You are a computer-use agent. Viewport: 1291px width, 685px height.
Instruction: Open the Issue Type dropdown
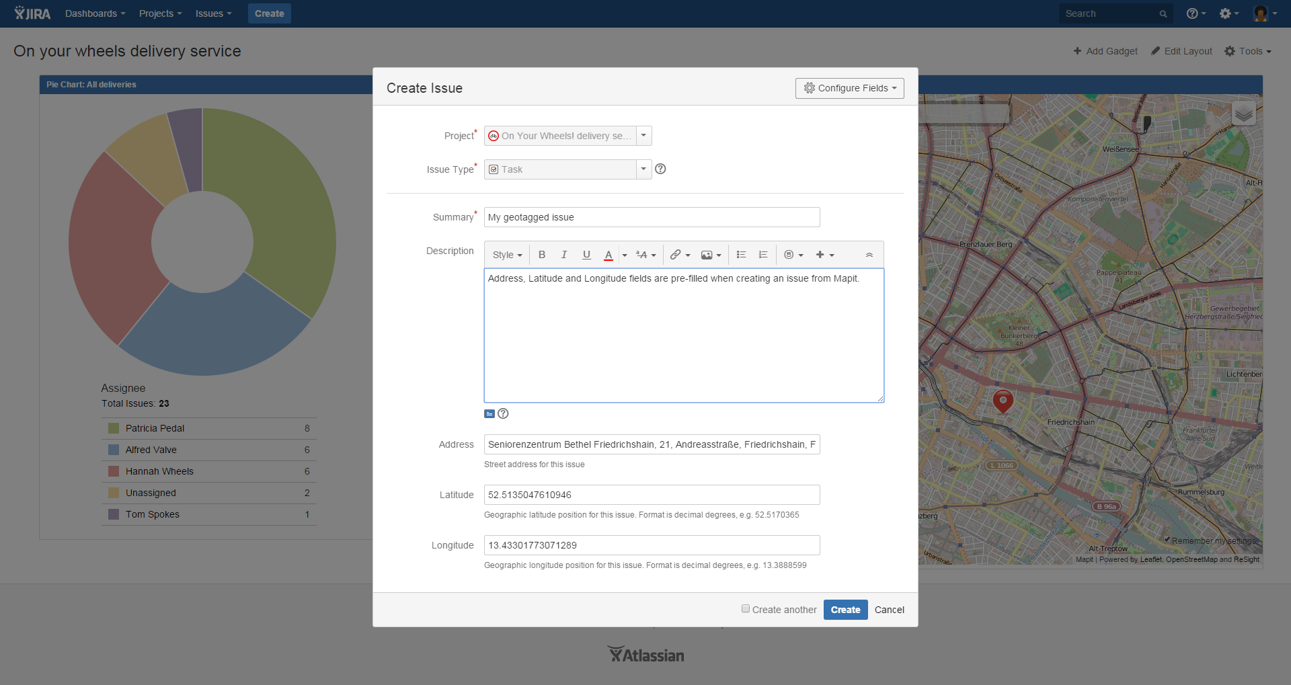pyautogui.click(x=643, y=169)
